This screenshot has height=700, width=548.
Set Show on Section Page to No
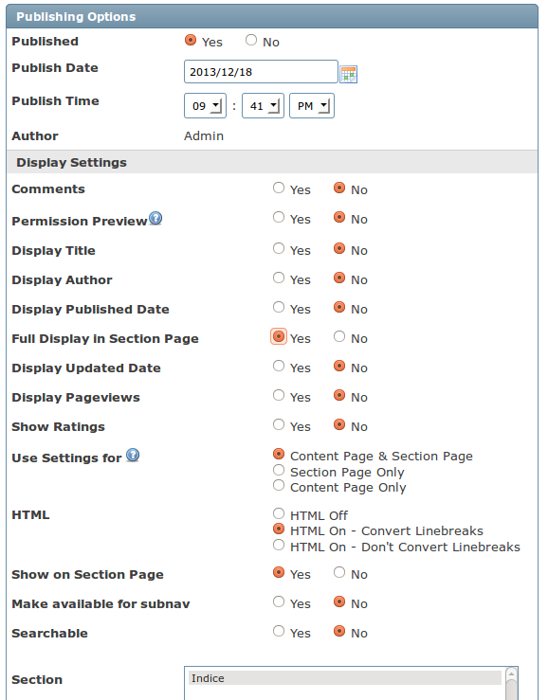pos(339,572)
